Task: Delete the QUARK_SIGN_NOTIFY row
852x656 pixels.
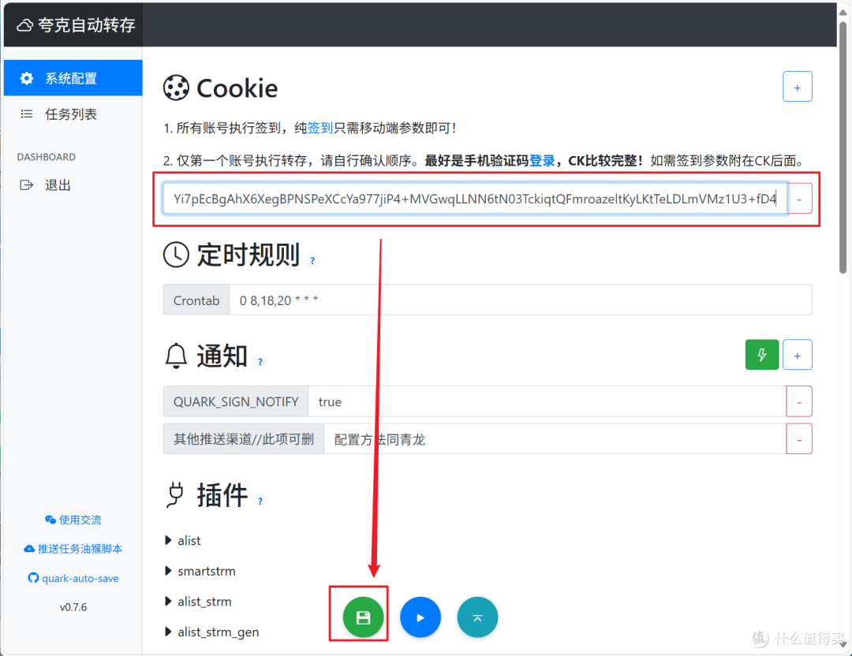Action: 798,401
